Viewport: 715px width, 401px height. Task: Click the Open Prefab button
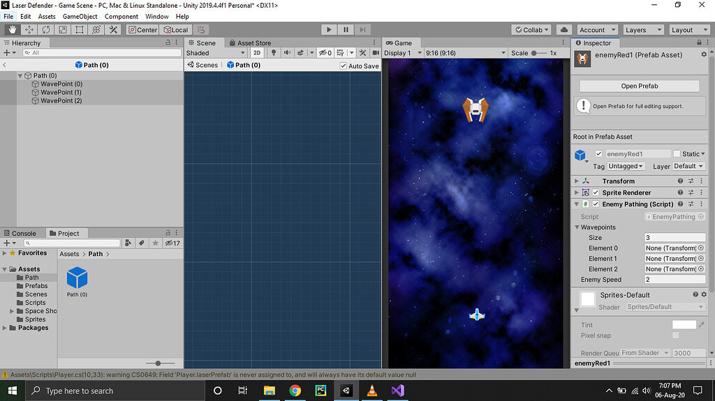639,86
